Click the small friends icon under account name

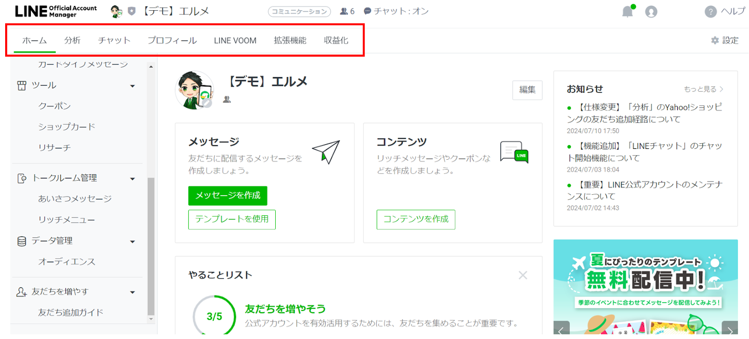[227, 99]
